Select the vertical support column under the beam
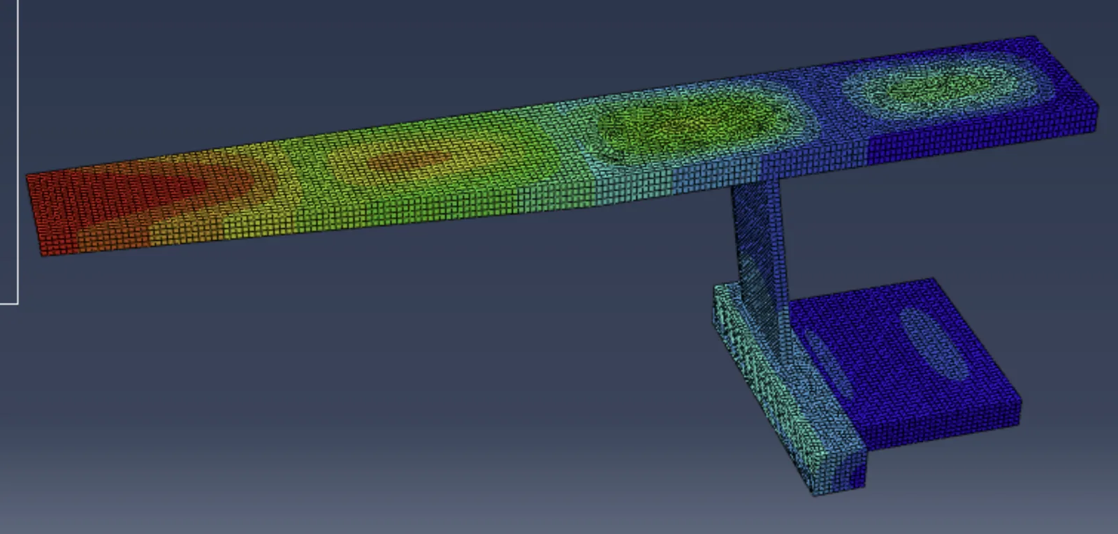Image resolution: width=1118 pixels, height=534 pixels. [758, 237]
